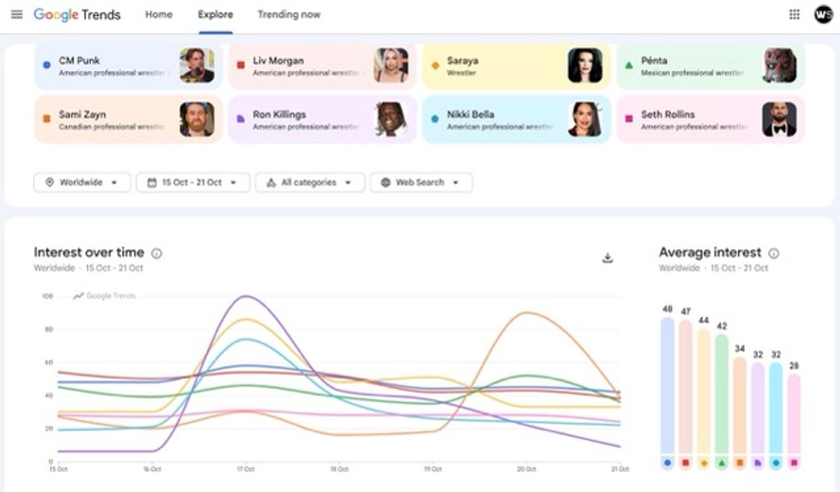The height and width of the screenshot is (492, 840).
Task: Click the Nikki Bella photo thumbnail
Action: click(585, 119)
